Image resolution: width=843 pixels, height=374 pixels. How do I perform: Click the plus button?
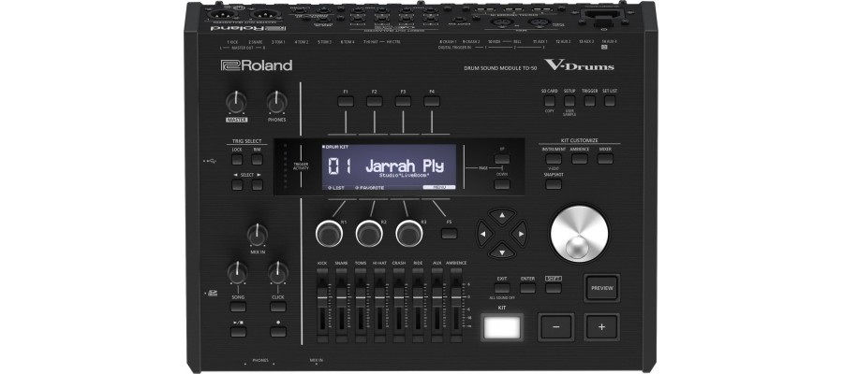601,326
